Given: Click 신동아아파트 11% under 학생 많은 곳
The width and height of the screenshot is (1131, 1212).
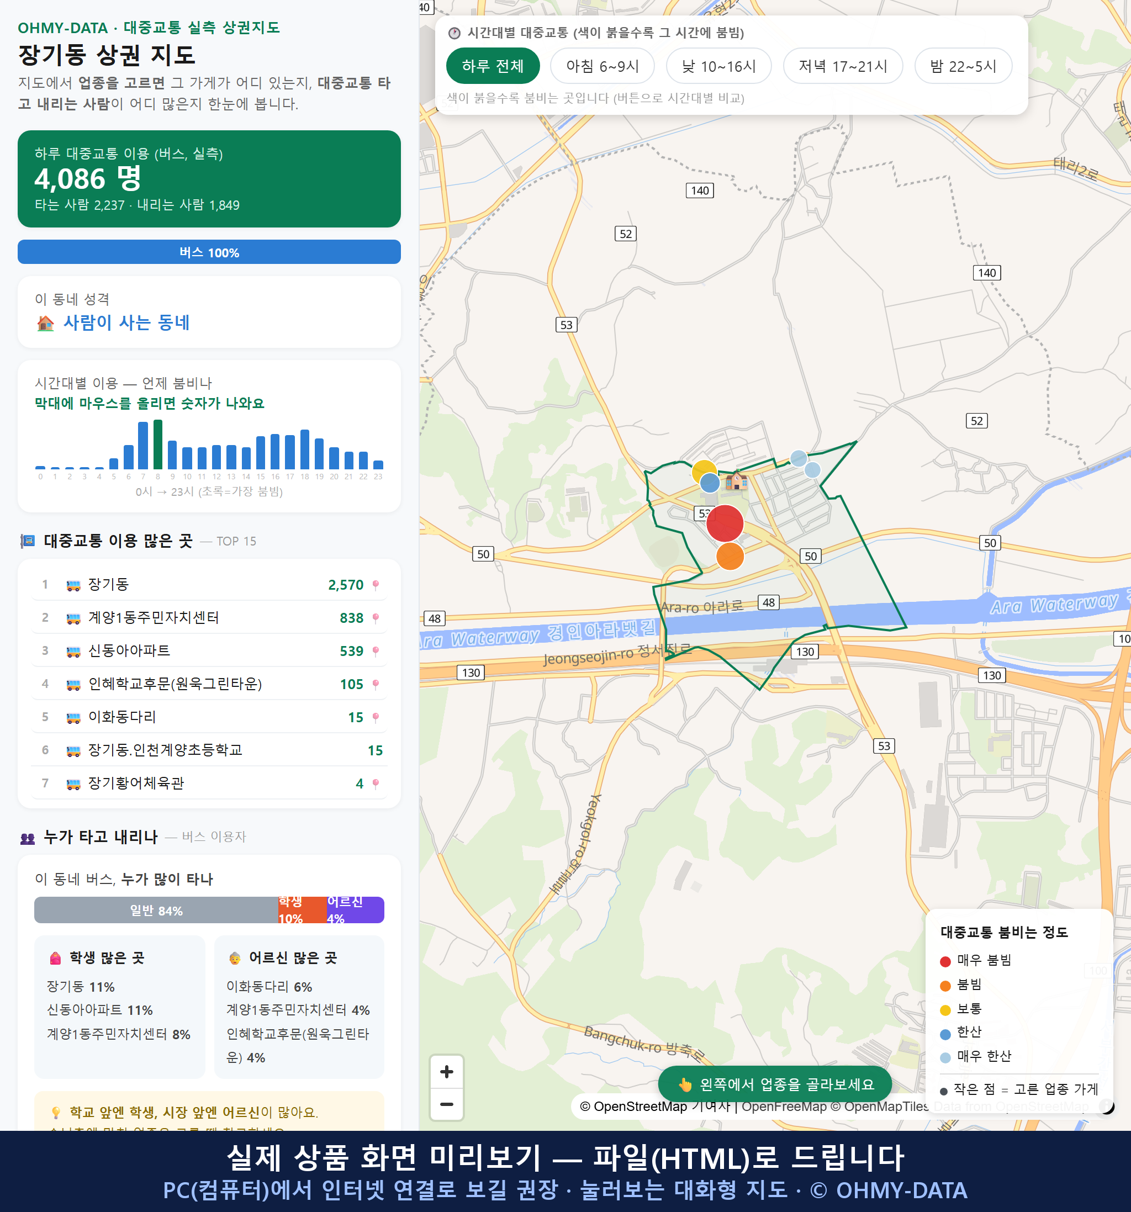Looking at the screenshot, I should click(100, 1010).
